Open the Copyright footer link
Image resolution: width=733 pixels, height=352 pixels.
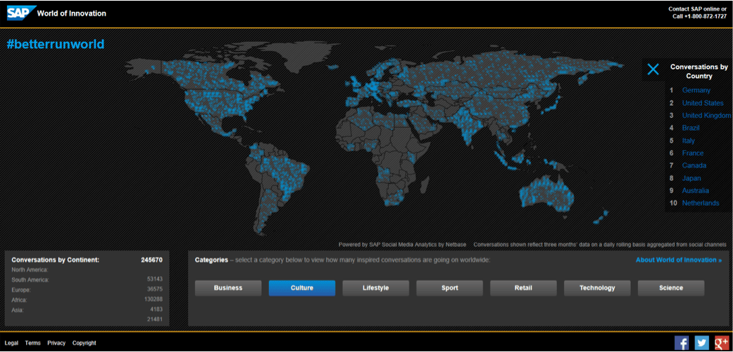(x=84, y=343)
